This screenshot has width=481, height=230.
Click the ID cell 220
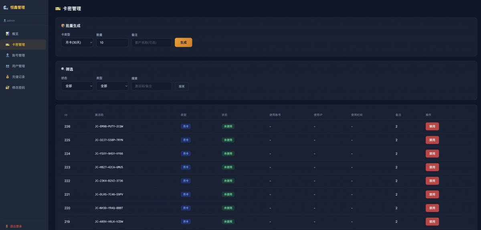tap(67, 208)
